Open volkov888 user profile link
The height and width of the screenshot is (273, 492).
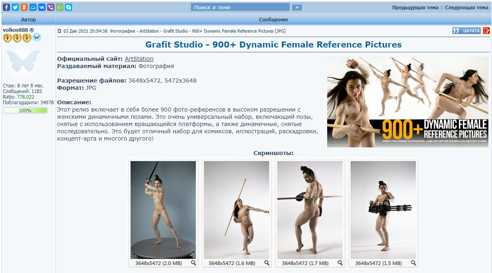15,30
